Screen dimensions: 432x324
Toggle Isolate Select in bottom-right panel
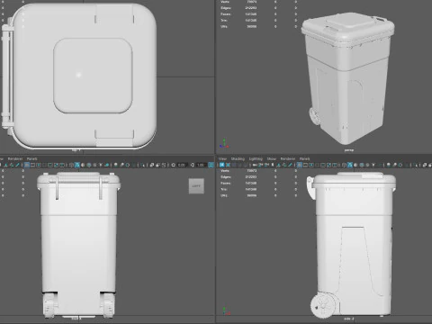click(416, 165)
